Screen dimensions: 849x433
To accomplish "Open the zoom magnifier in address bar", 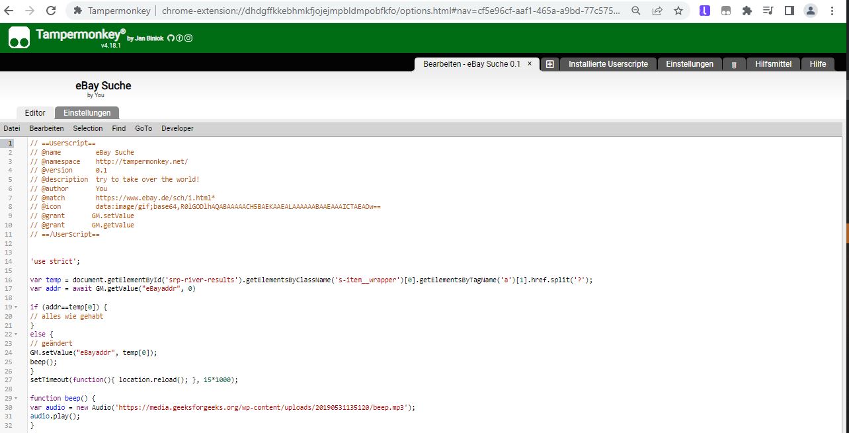I will click(636, 11).
